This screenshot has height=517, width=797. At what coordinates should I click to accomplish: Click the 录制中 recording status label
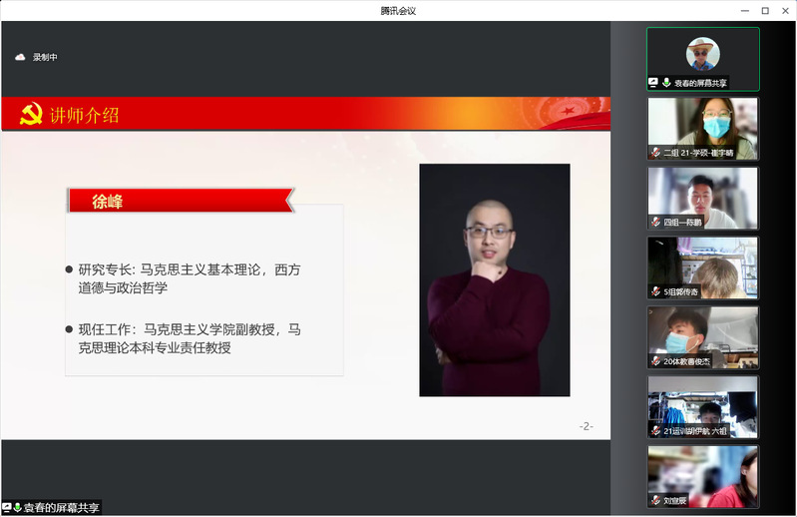click(x=45, y=57)
